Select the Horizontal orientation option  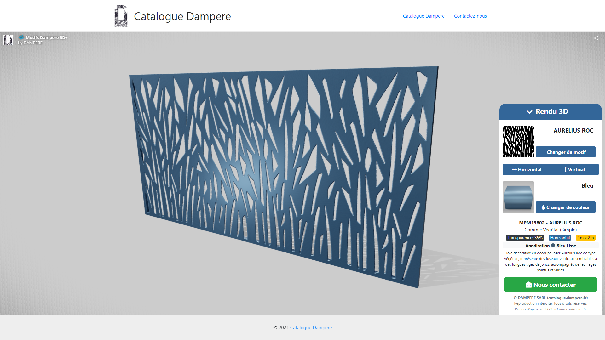tap(527, 169)
